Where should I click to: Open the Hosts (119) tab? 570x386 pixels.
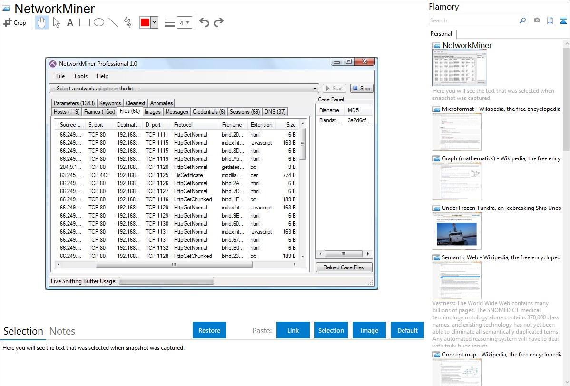pyautogui.click(x=67, y=112)
